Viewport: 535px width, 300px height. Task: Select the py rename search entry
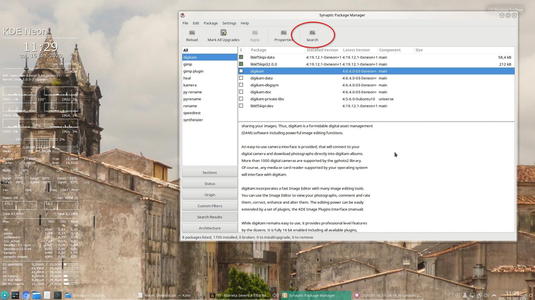[210, 92]
